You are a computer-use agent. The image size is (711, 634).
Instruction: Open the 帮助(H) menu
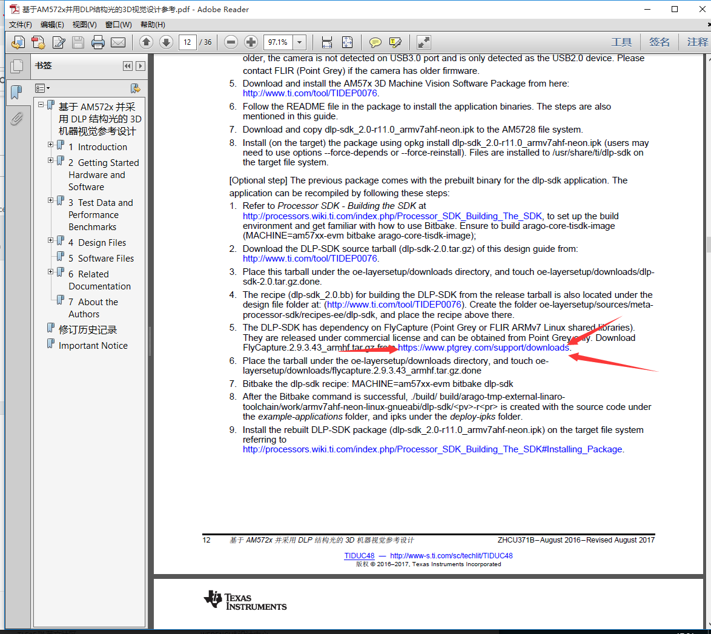[x=153, y=24]
